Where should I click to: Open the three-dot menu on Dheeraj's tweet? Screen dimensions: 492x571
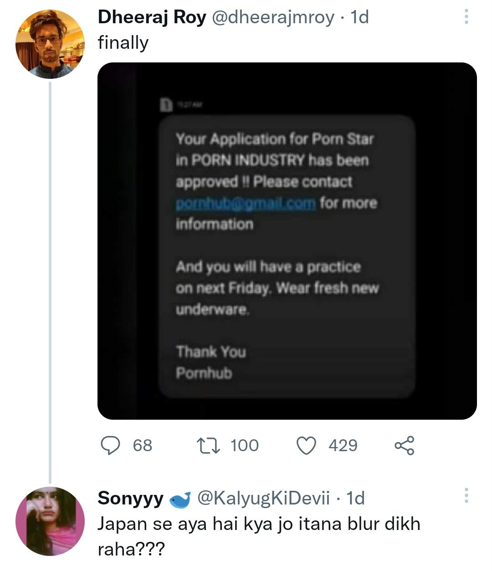(466, 17)
